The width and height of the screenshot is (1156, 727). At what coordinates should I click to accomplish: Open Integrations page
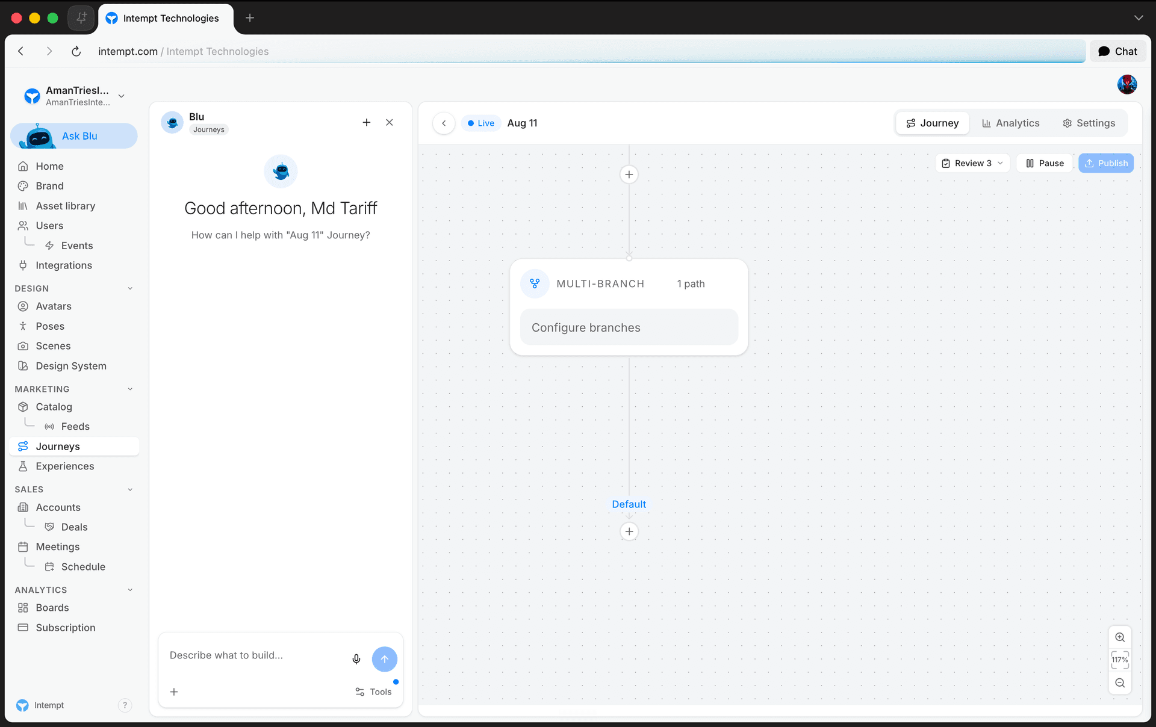74,265
